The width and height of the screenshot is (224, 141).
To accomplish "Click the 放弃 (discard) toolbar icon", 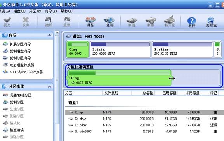I will tap(26, 22).
